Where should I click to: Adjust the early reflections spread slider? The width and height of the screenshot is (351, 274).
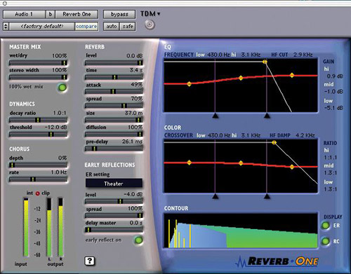pos(114,216)
